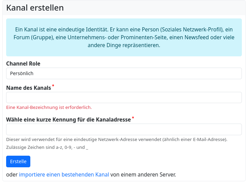Click the word oder before the import link

click(12, 174)
